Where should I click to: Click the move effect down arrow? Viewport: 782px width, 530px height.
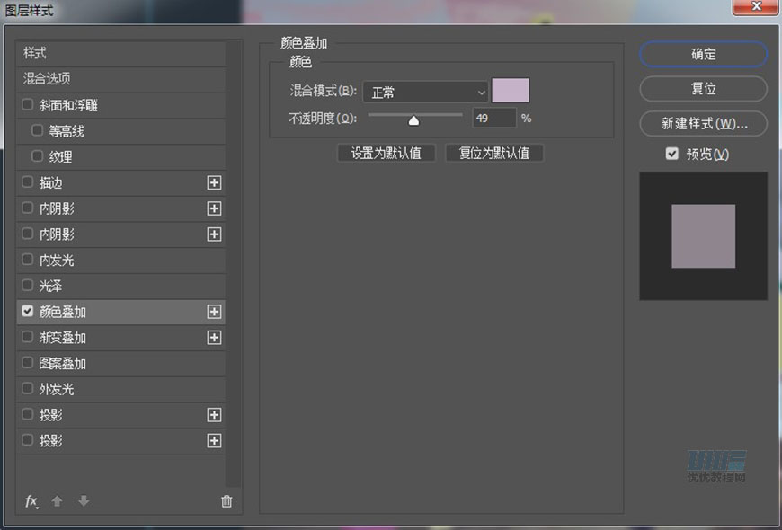(84, 501)
